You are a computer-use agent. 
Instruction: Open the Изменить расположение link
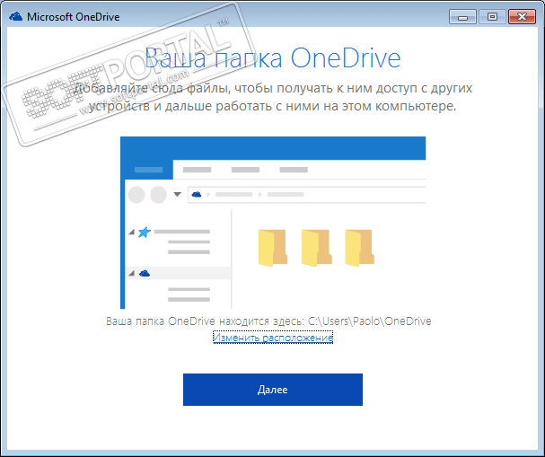[273, 337]
